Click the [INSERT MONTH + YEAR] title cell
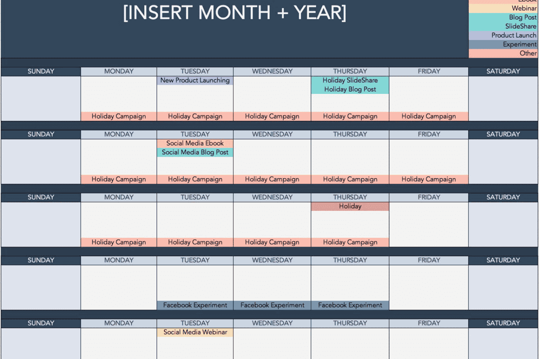This screenshot has width=539, height=359. [x=234, y=13]
